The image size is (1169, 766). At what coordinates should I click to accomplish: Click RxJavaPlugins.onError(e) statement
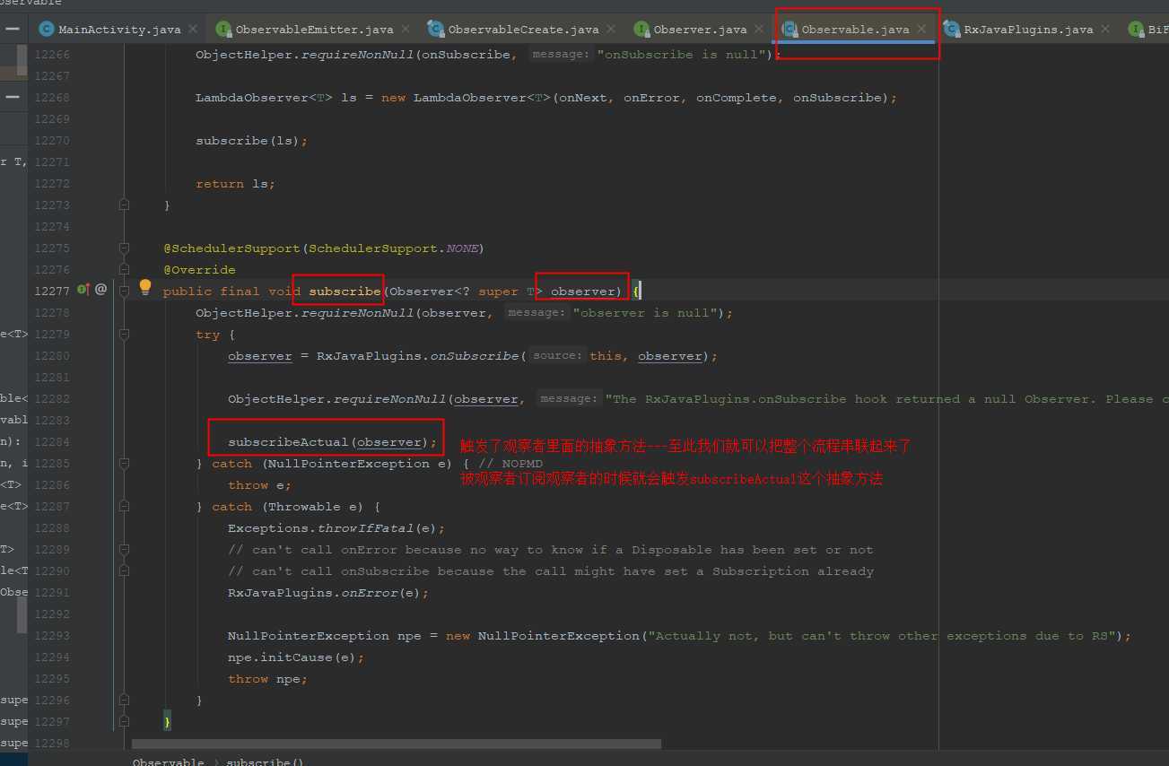coord(328,593)
